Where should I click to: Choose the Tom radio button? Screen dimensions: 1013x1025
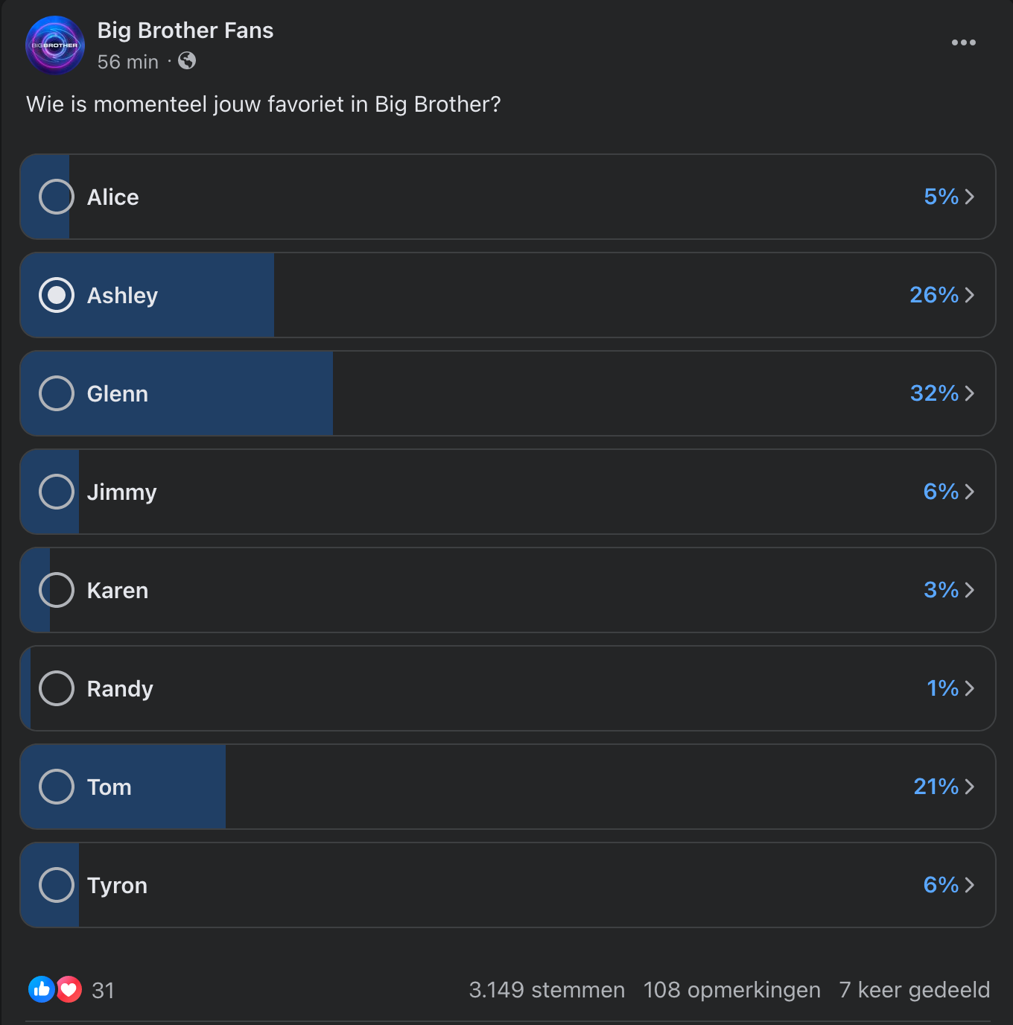pyautogui.click(x=57, y=787)
